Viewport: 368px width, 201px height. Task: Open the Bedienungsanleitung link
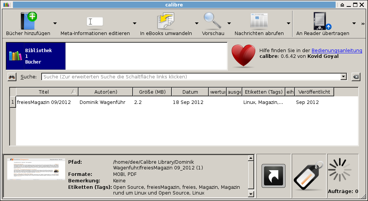click(337, 50)
